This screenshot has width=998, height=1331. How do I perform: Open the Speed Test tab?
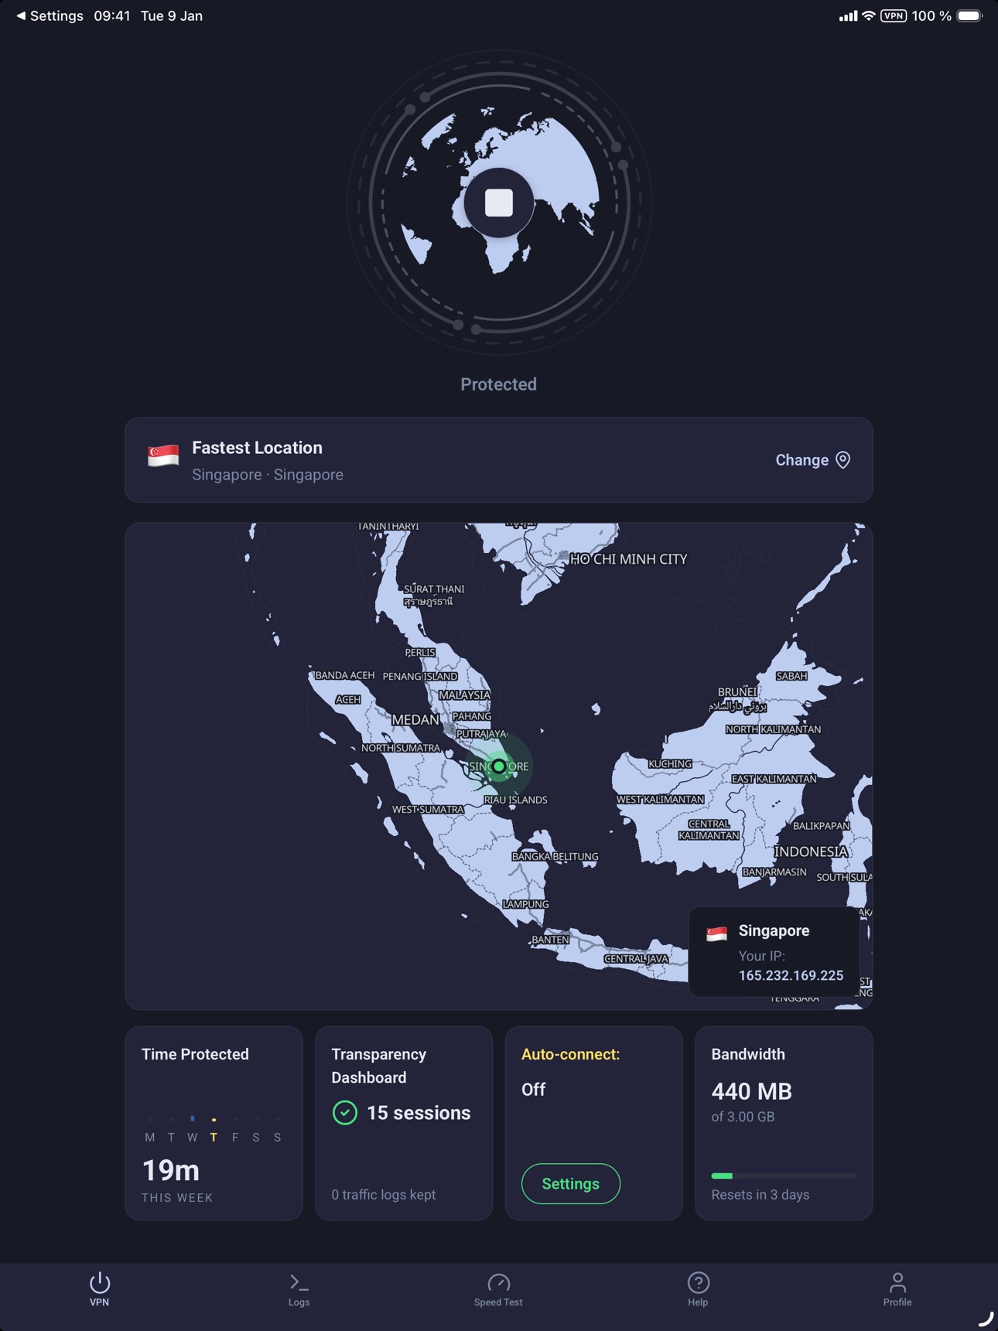498,1289
